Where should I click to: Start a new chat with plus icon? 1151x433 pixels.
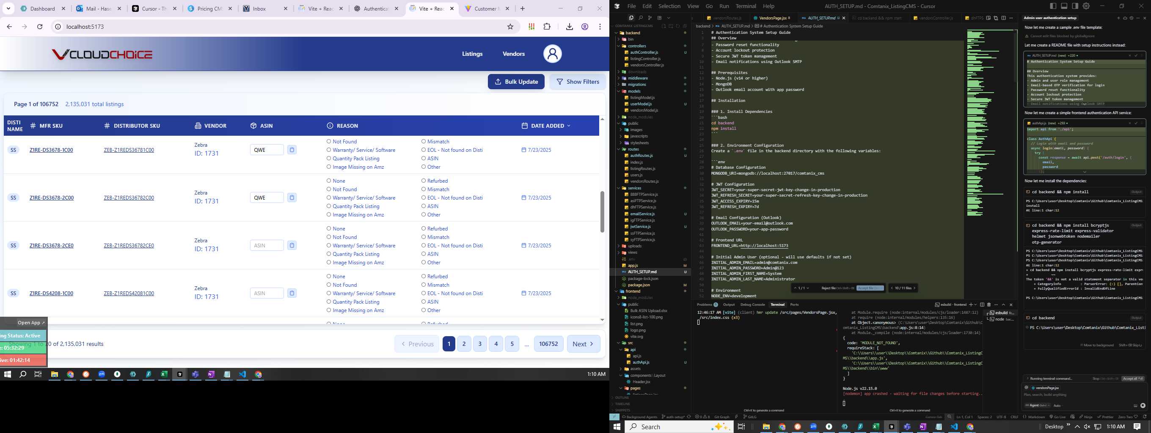click(x=1118, y=18)
